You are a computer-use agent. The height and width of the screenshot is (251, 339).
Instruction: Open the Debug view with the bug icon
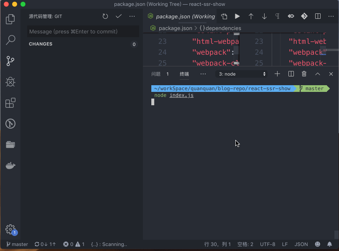click(x=10, y=82)
